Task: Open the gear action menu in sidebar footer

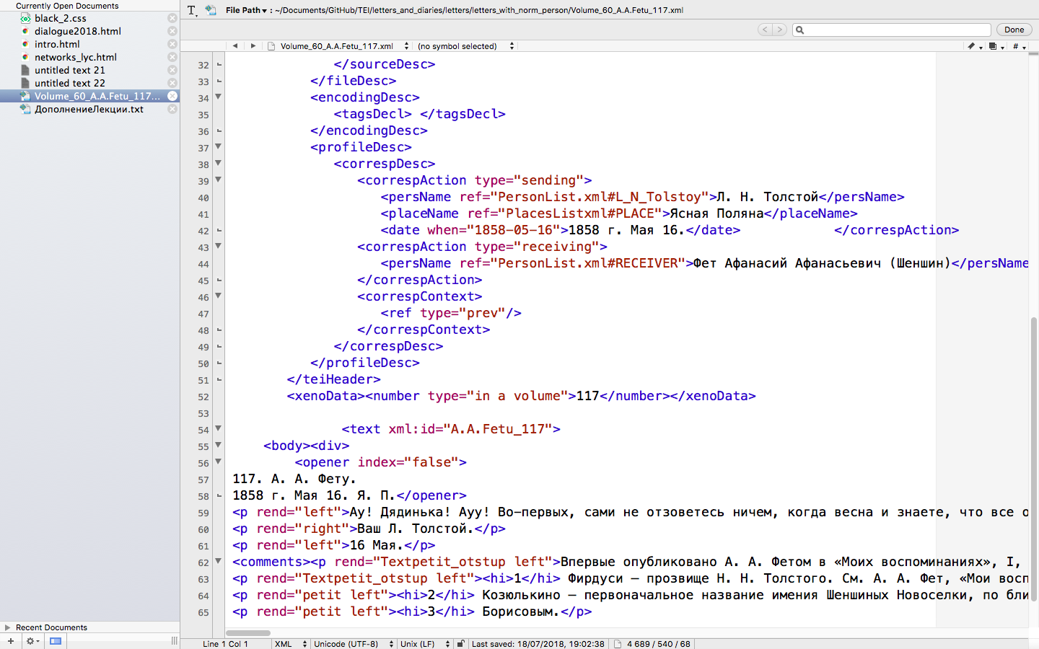Action: (x=32, y=640)
